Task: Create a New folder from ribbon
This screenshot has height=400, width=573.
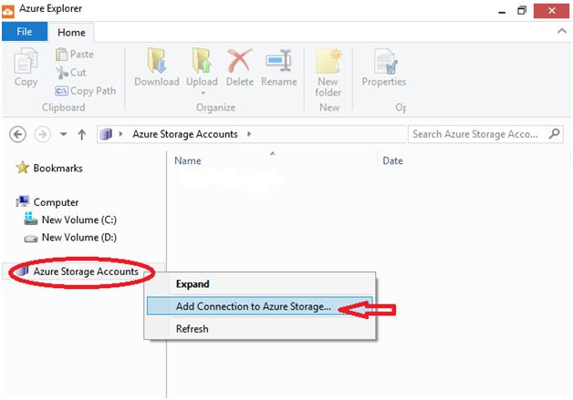Action: 328,73
